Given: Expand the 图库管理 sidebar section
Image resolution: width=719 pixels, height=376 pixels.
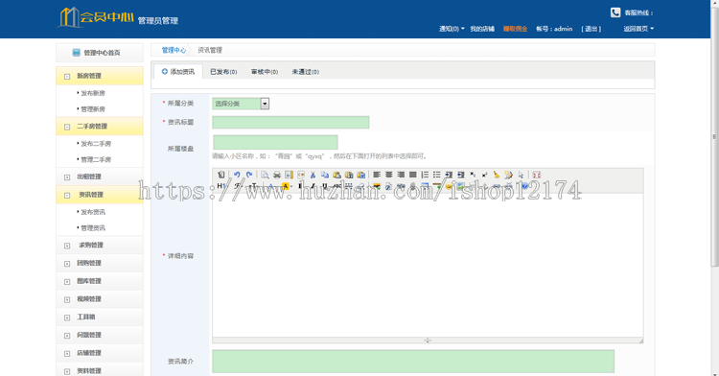Looking at the screenshot, I should pyautogui.click(x=67, y=282).
